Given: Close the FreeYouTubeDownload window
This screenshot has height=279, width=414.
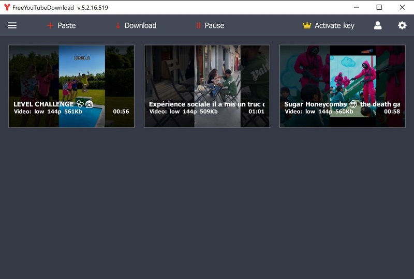Looking at the screenshot, I should pyautogui.click(x=402, y=7).
